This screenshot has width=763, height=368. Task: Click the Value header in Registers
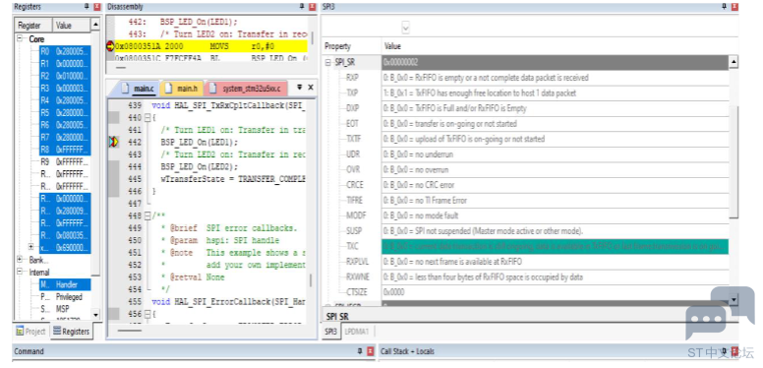point(72,26)
